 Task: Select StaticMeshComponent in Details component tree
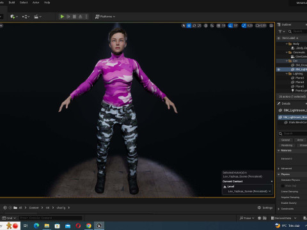pyautogui.click(x=295, y=123)
